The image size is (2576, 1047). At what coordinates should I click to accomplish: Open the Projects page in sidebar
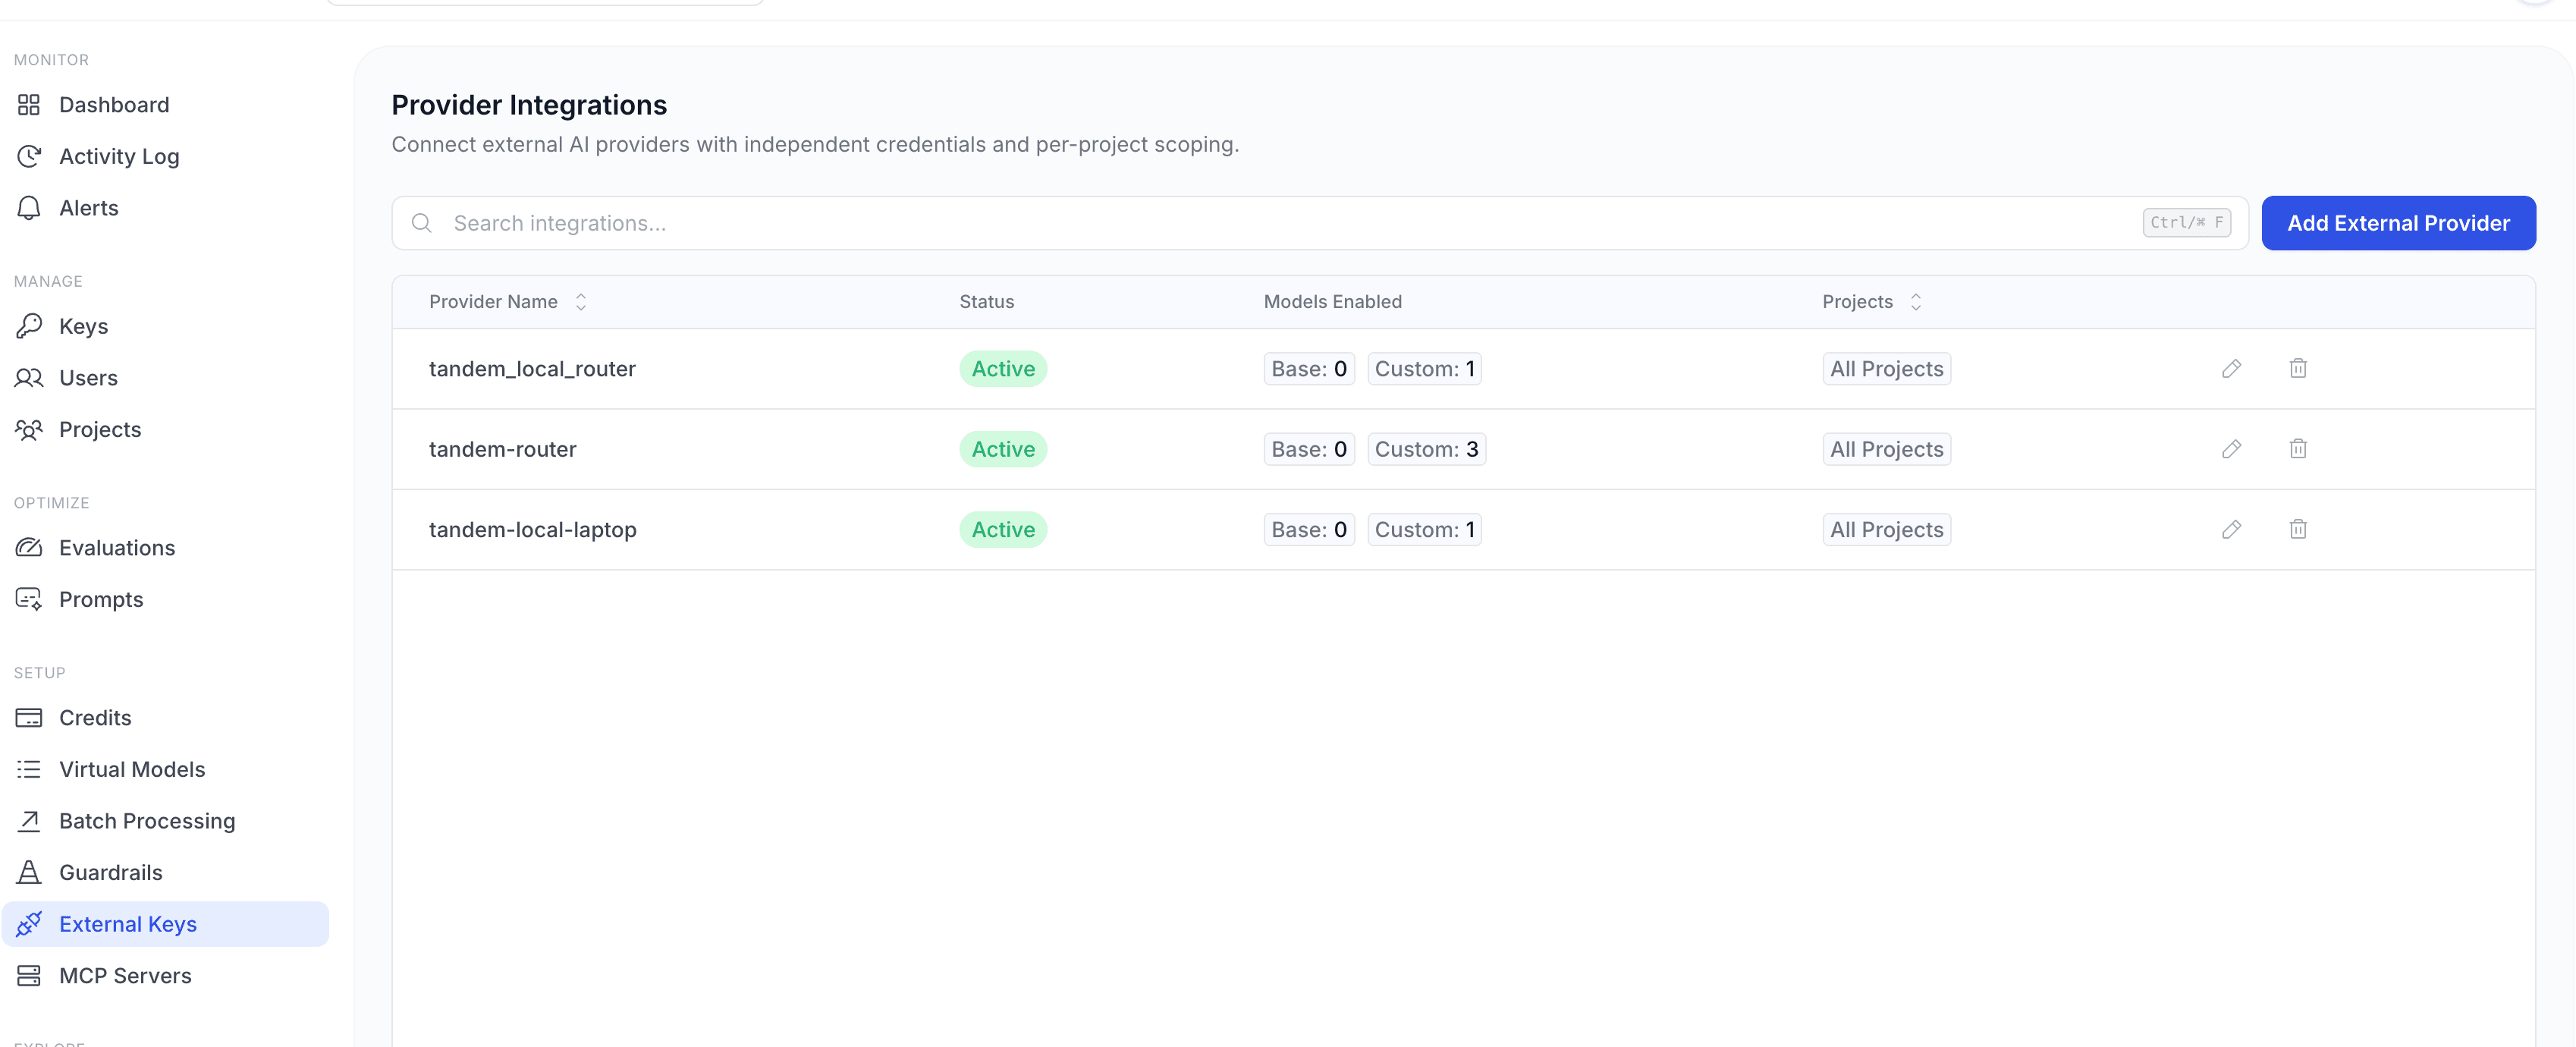coord(165,429)
